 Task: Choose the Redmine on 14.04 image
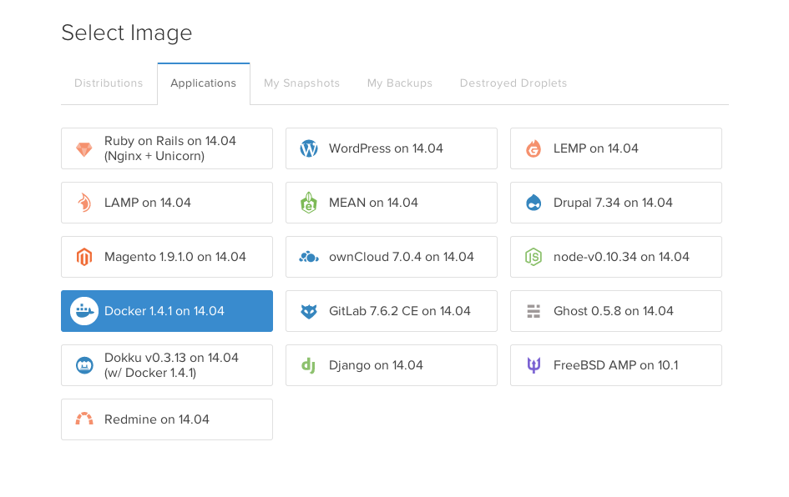pos(167,419)
